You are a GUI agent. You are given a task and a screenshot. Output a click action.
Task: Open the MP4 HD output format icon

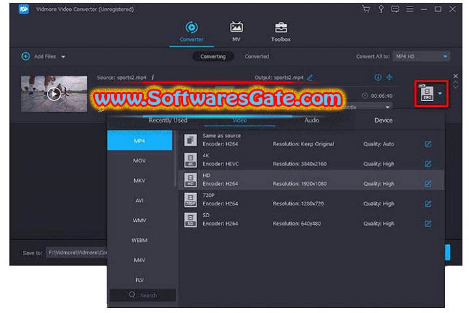tap(427, 93)
